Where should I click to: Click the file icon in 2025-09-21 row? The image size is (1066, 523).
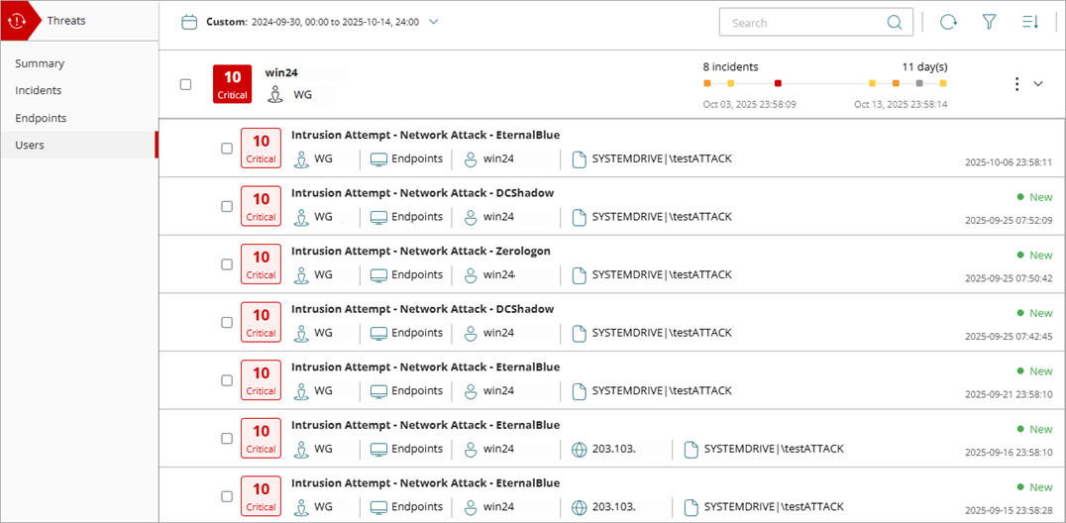click(x=579, y=391)
